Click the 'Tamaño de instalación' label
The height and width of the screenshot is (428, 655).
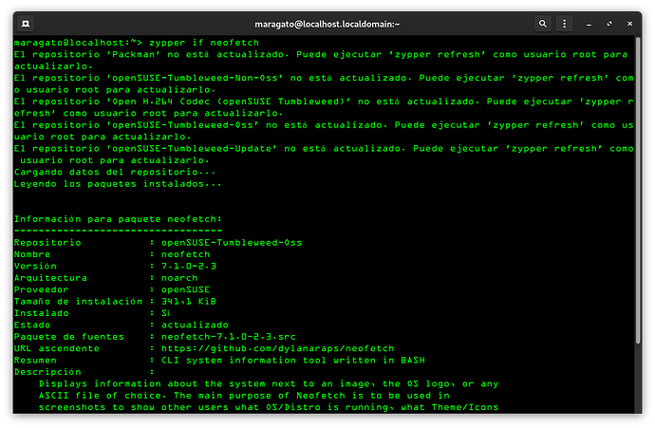coord(78,301)
